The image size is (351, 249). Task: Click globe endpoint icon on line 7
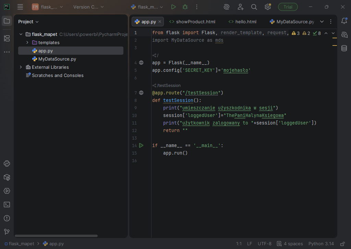click(141, 93)
